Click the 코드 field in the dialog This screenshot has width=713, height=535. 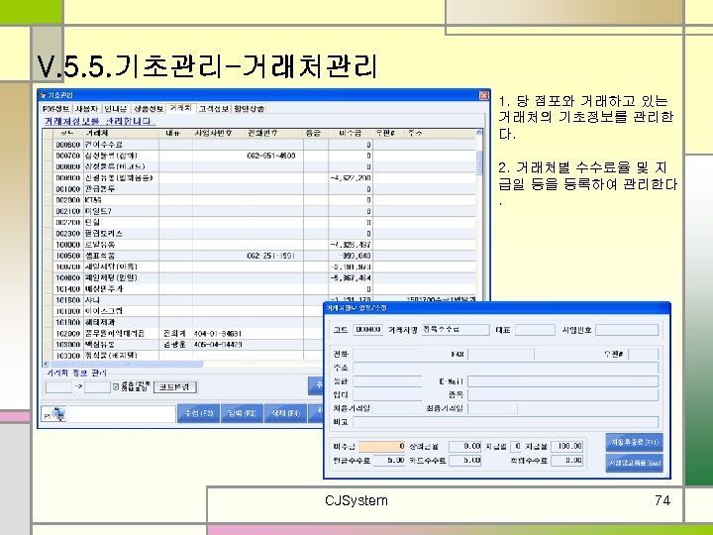(367, 330)
